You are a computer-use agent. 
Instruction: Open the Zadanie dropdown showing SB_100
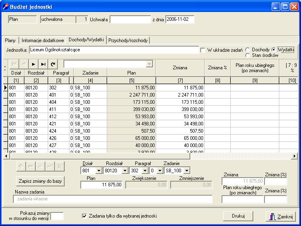(x=187, y=170)
